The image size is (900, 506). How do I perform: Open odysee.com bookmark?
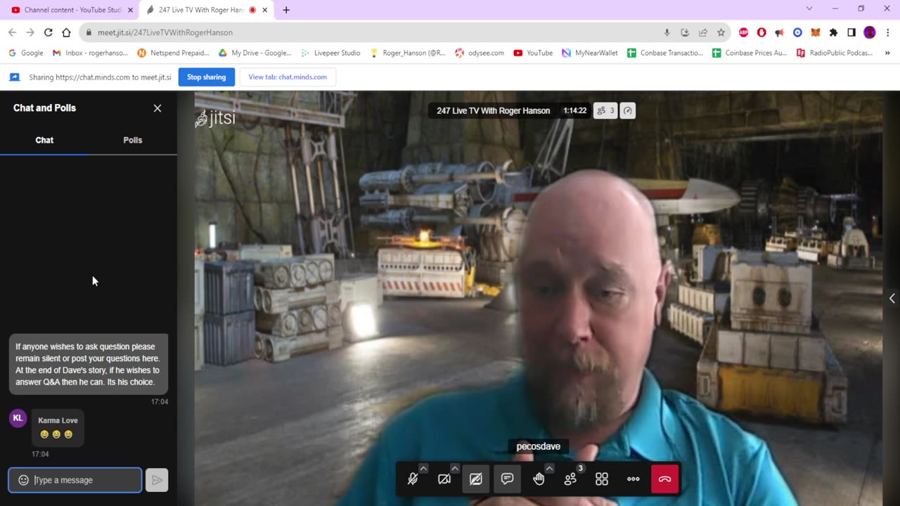pyautogui.click(x=480, y=53)
